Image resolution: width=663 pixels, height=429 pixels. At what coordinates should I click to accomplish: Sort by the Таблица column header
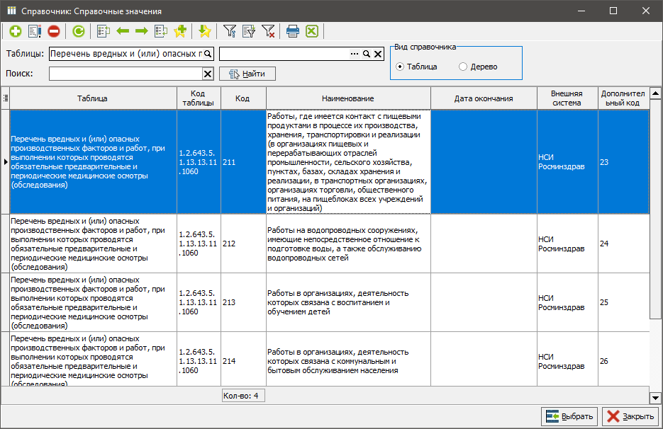click(93, 98)
